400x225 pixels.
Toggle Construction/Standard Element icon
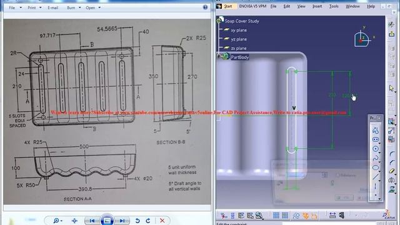tap(296, 216)
